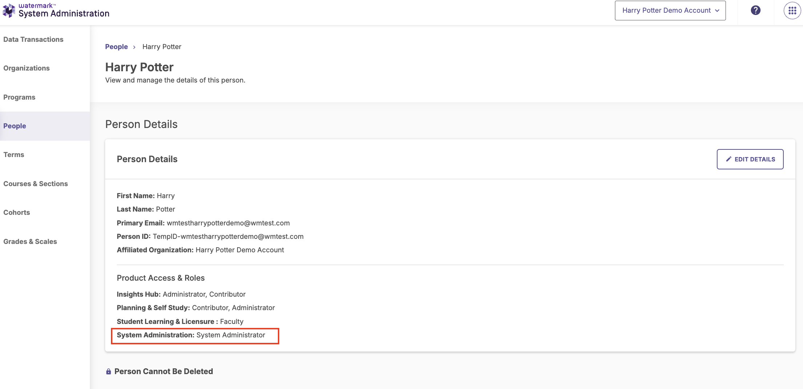Image resolution: width=803 pixels, height=389 pixels.
Task: Click the Watermark logo icon
Action: tap(9, 11)
